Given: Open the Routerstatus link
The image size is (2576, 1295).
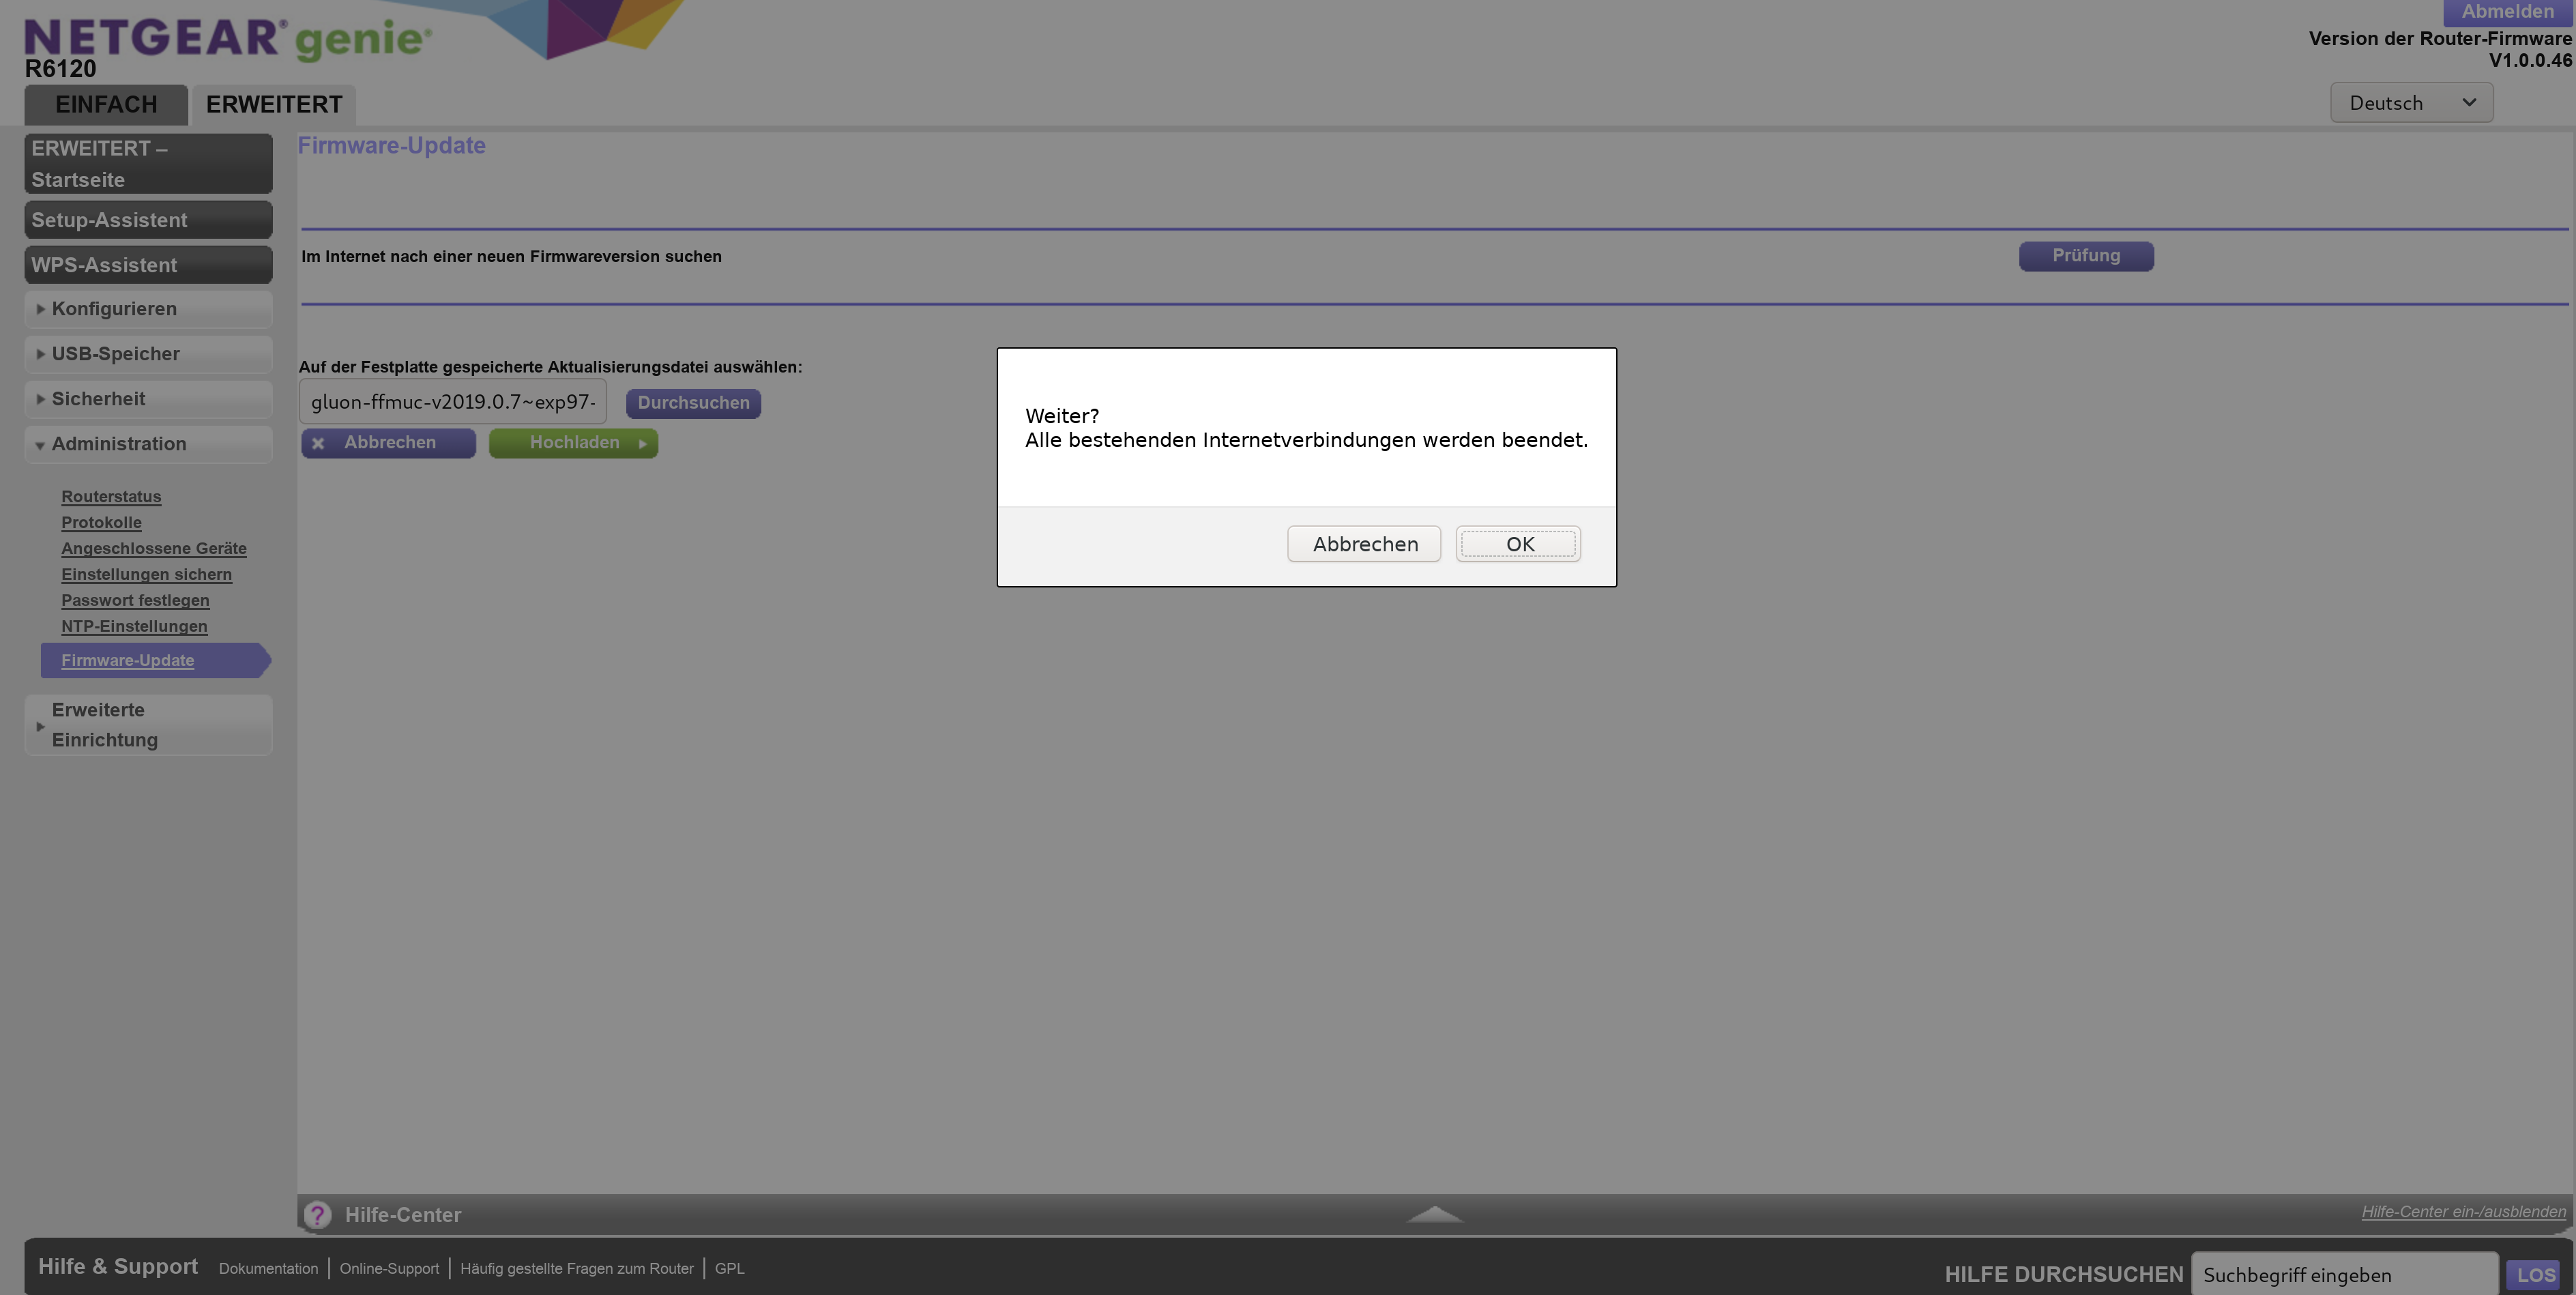Looking at the screenshot, I should 111,497.
